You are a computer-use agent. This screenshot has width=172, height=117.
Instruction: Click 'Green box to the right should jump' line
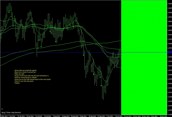click(32, 79)
